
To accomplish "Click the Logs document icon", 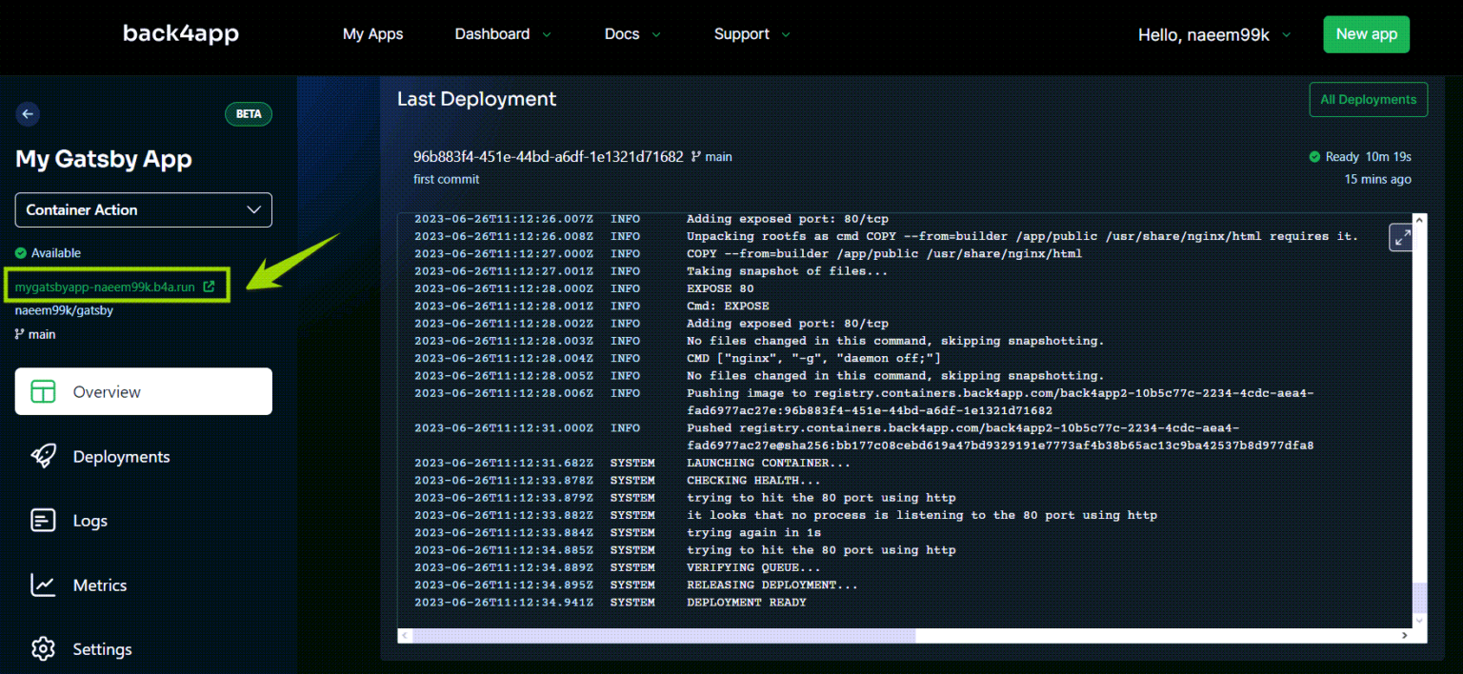I will tap(43, 520).
